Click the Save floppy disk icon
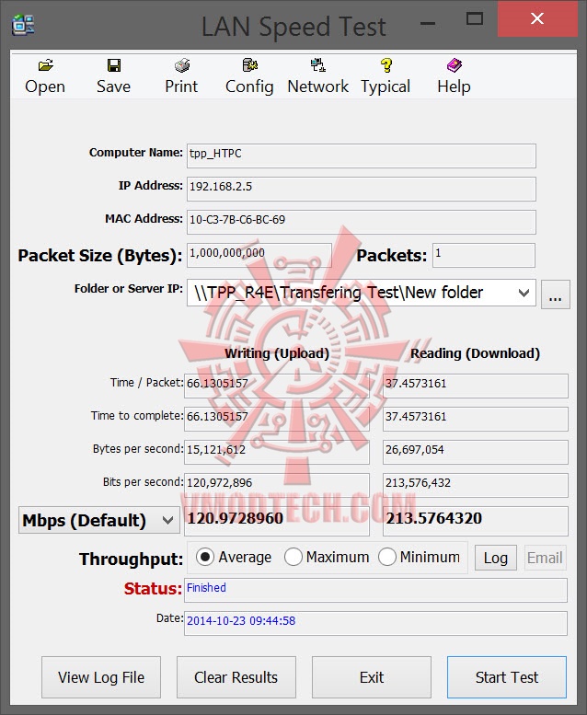The image size is (587, 715). pyautogui.click(x=113, y=65)
